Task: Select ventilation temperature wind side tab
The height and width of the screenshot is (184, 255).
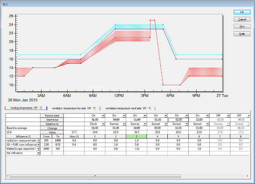Action: coord(128,108)
